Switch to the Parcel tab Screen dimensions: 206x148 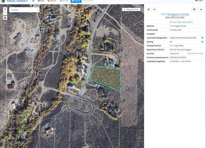(x=76, y=1)
